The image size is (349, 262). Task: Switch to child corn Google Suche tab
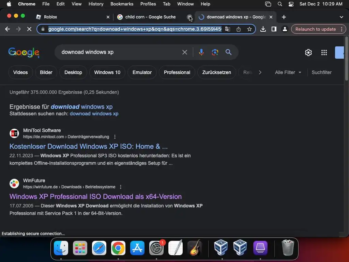[154, 17]
